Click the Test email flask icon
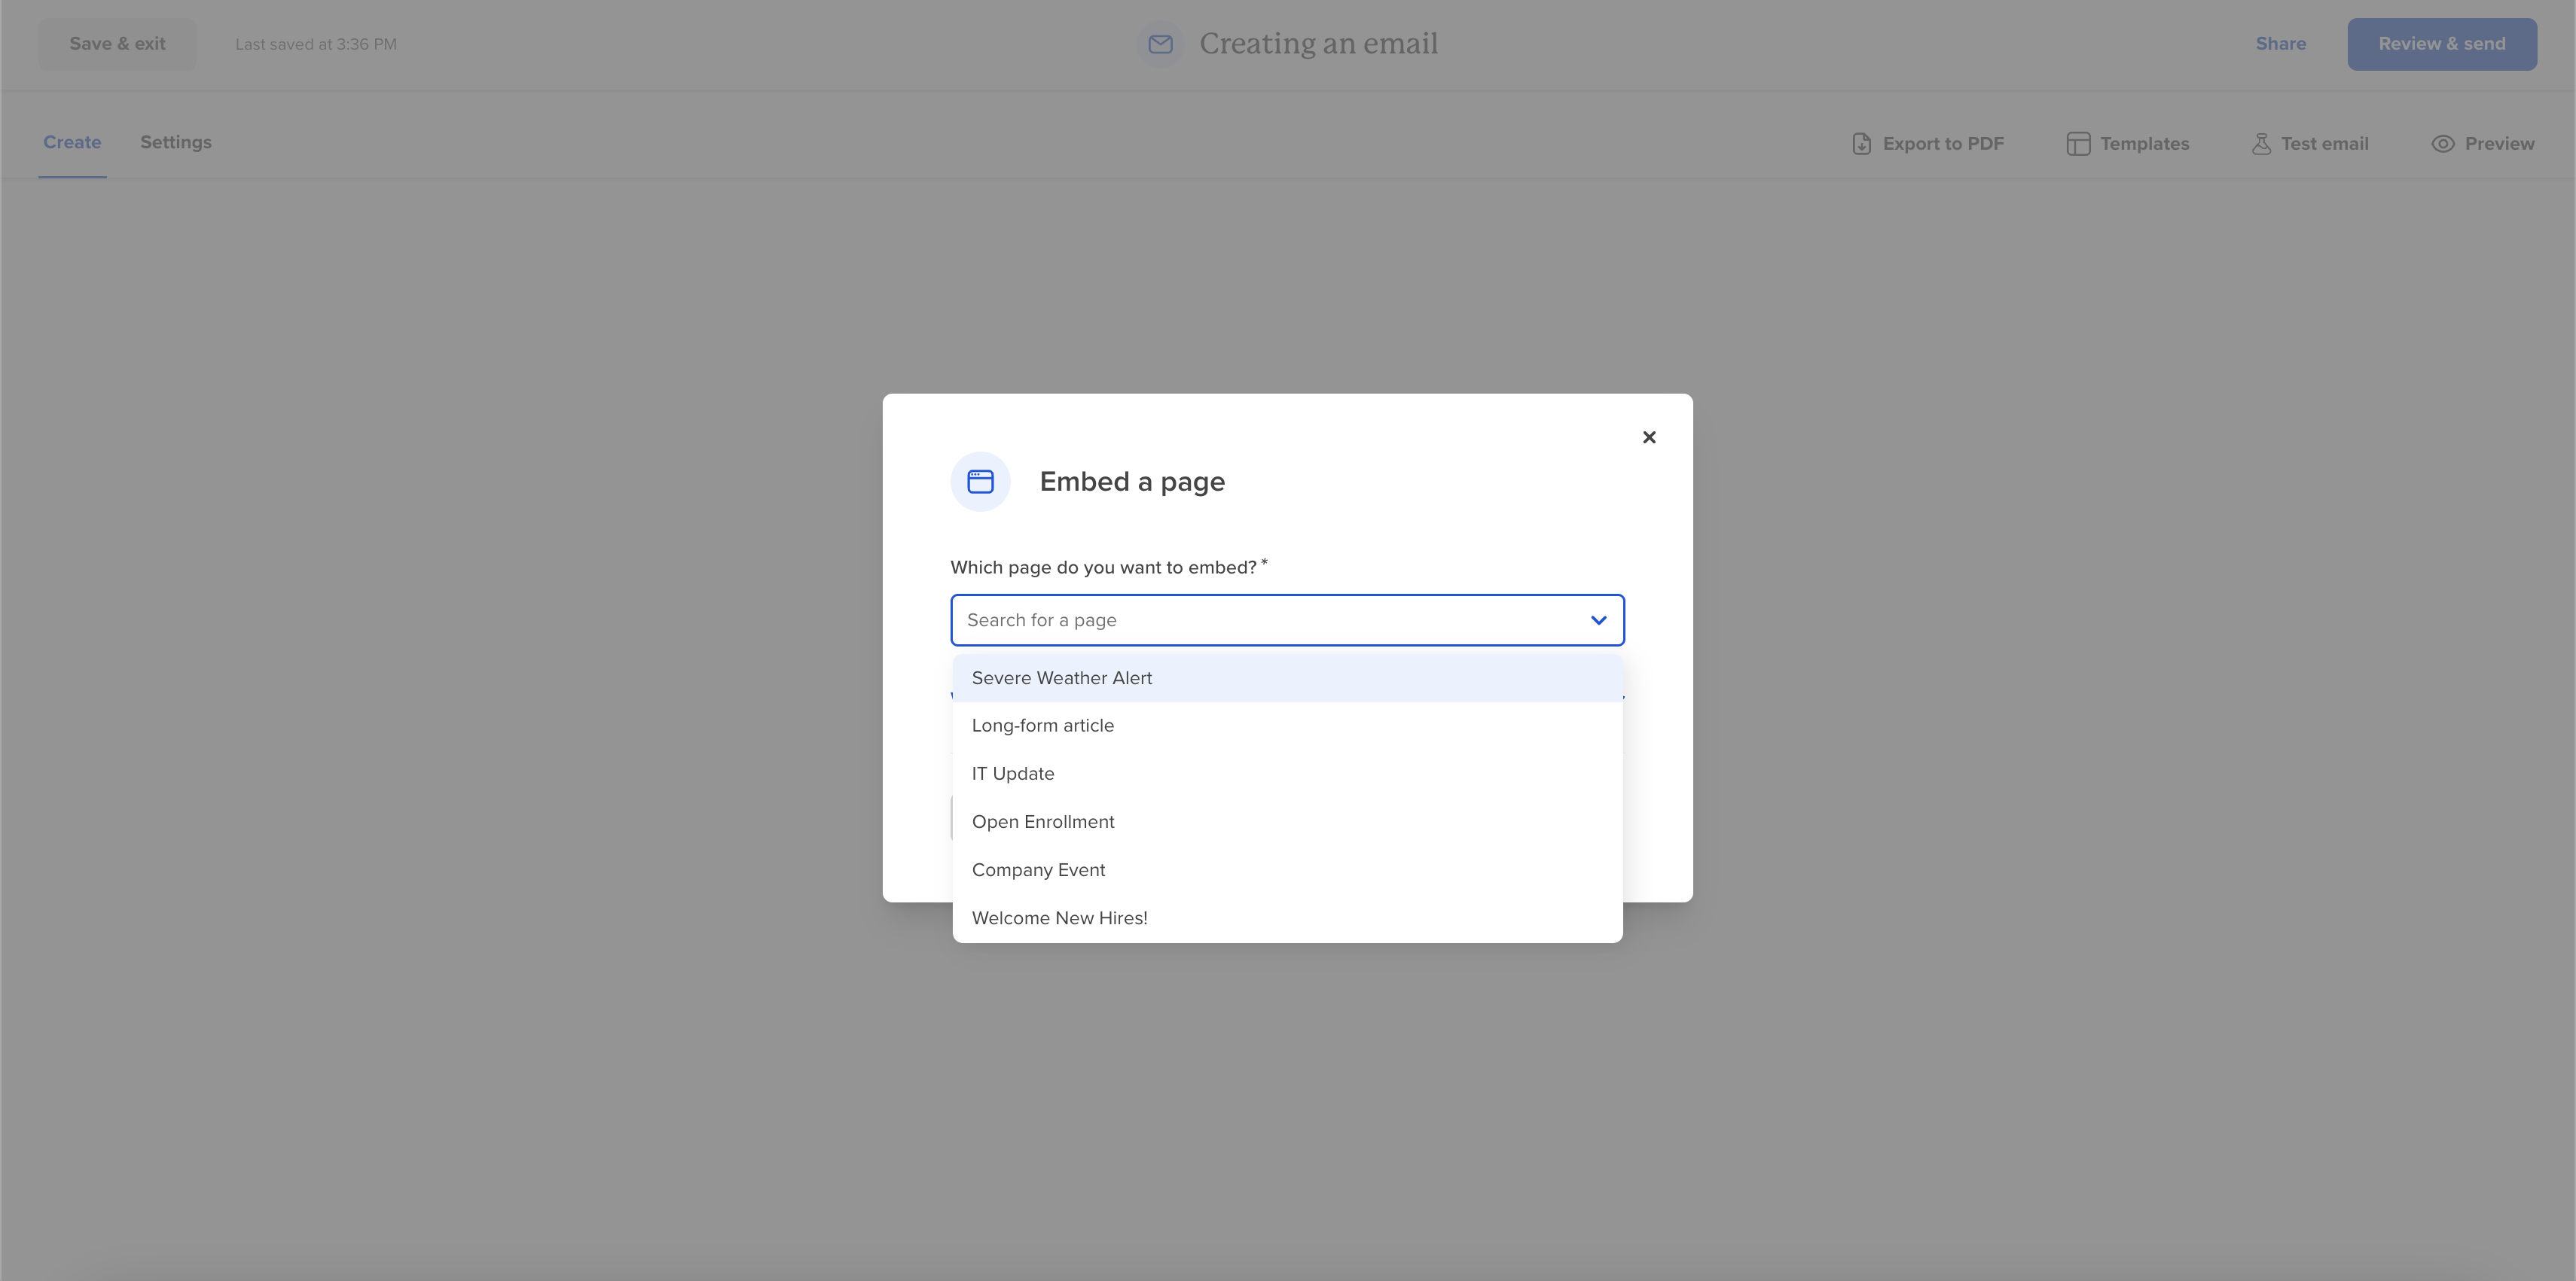Image resolution: width=2576 pixels, height=1281 pixels. [x=2261, y=144]
